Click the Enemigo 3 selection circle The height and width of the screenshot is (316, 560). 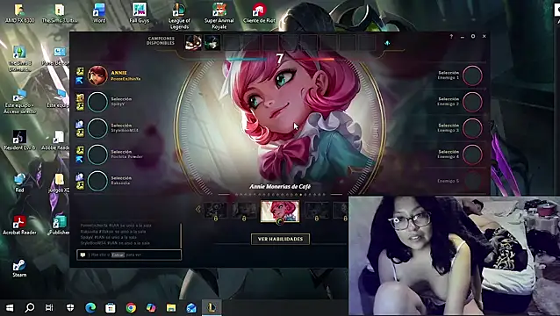[472, 128]
